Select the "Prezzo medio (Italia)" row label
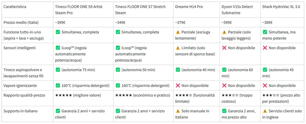This screenshot has width=306, height=124. click(21, 22)
